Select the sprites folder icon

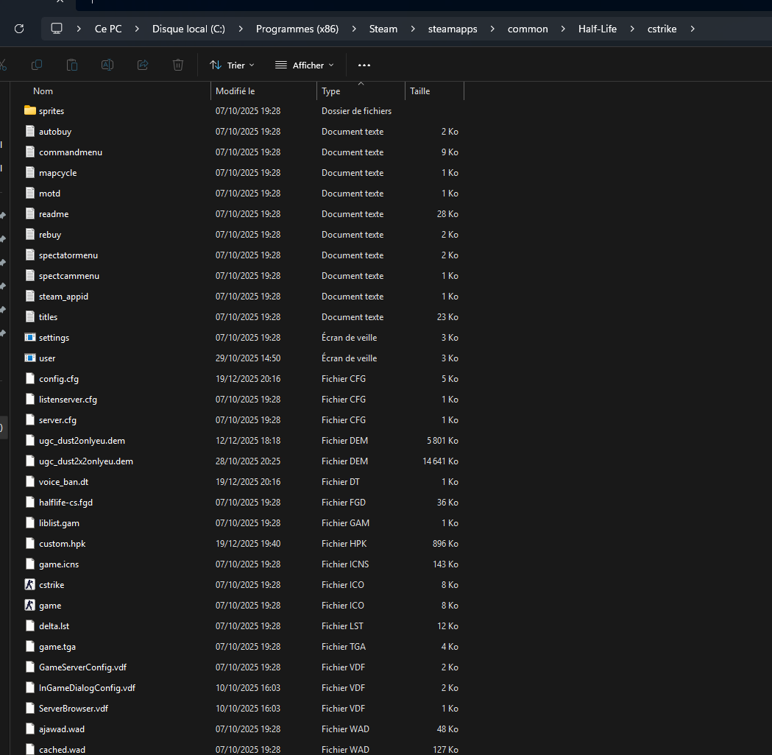click(30, 110)
